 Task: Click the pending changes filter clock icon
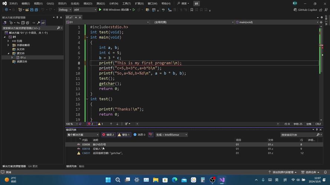point(11,23)
